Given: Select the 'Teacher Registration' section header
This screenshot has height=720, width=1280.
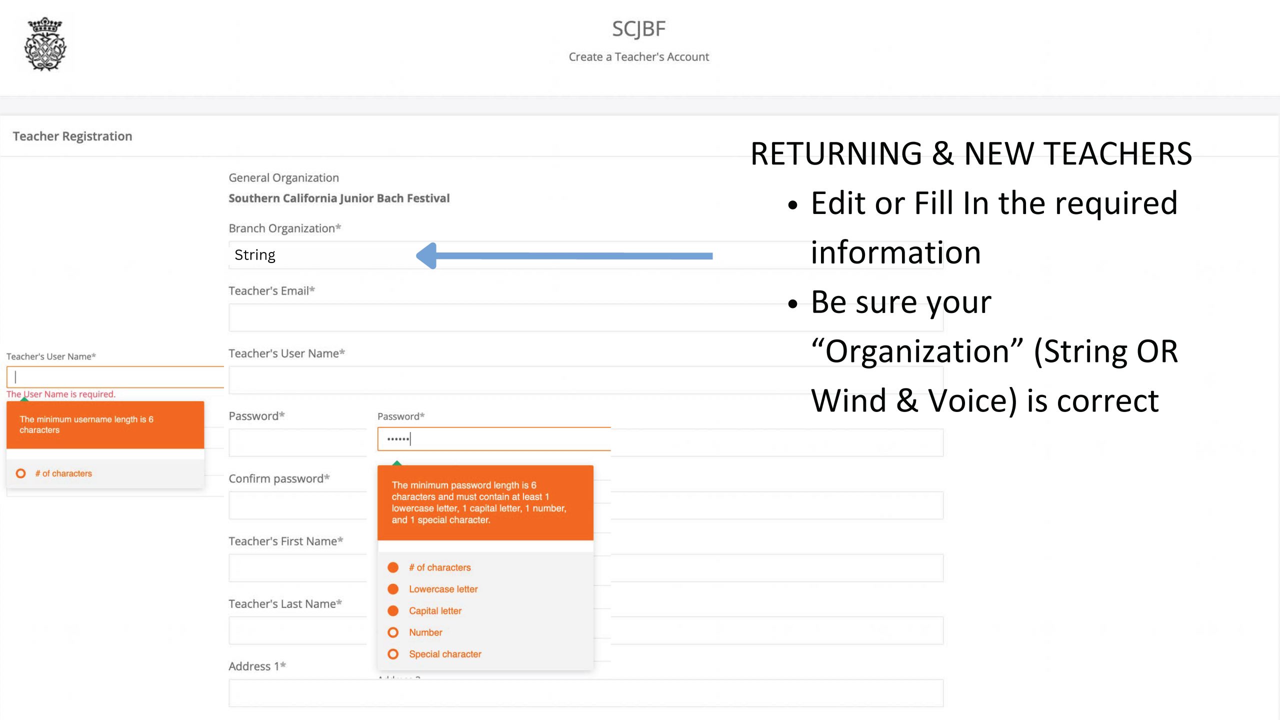Looking at the screenshot, I should point(73,135).
